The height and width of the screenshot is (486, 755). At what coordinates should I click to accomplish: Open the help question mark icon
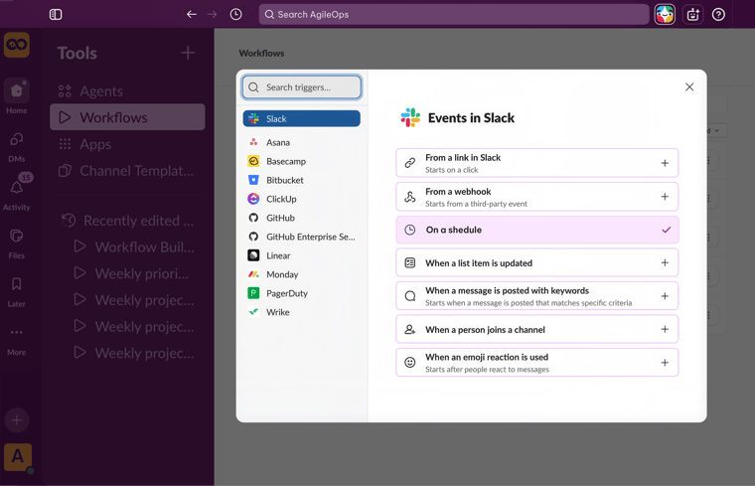click(718, 15)
